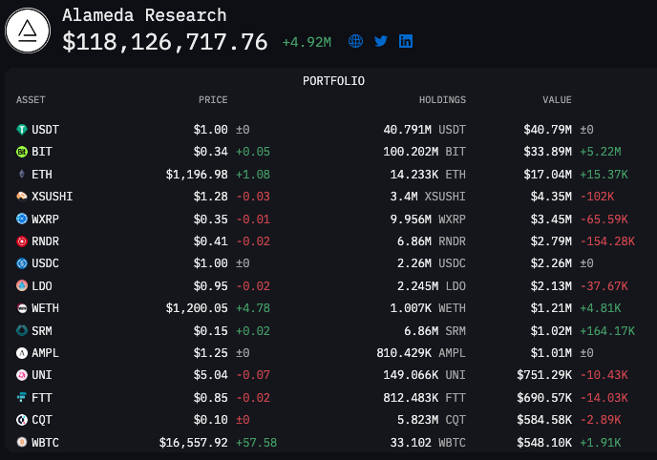Click the UNI unicorn icon

point(22,375)
